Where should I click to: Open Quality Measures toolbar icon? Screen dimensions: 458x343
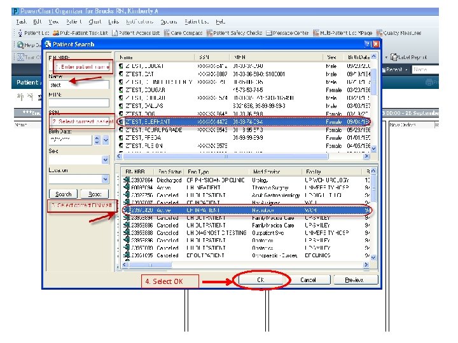(x=379, y=33)
